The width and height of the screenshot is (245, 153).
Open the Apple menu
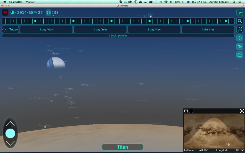pyautogui.click(x=5, y=2)
